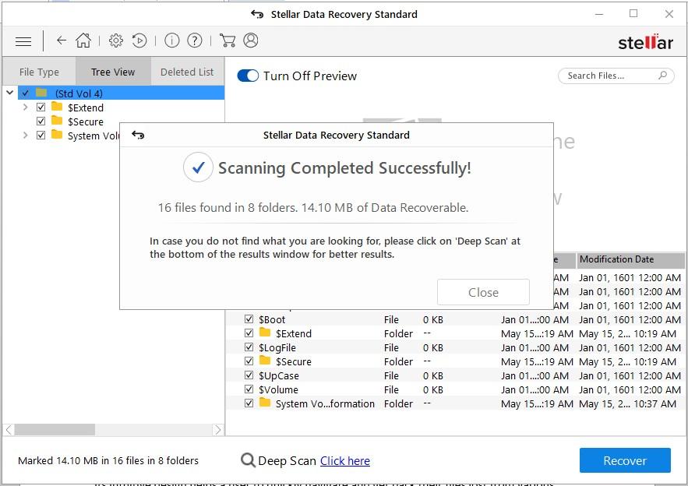Click the left arrow of tree scrollbar
The image size is (688, 486).
9,429
